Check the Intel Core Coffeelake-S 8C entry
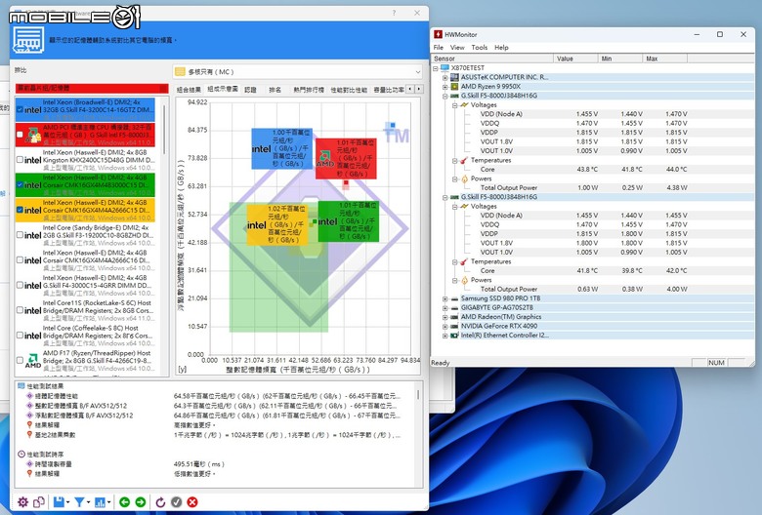The width and height of the screenshot is (762, 515). point(20,336)
